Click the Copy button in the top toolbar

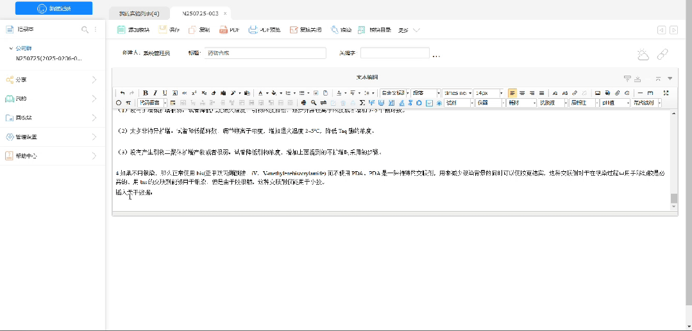[x=199, y=30]
